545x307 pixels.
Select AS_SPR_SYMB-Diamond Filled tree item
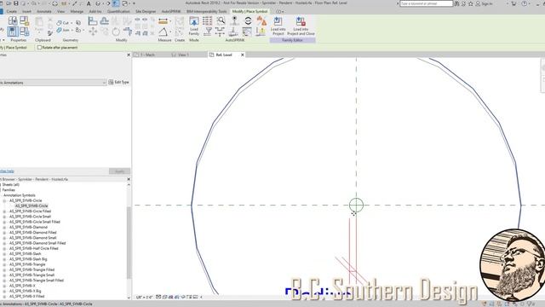pos(32,233)
